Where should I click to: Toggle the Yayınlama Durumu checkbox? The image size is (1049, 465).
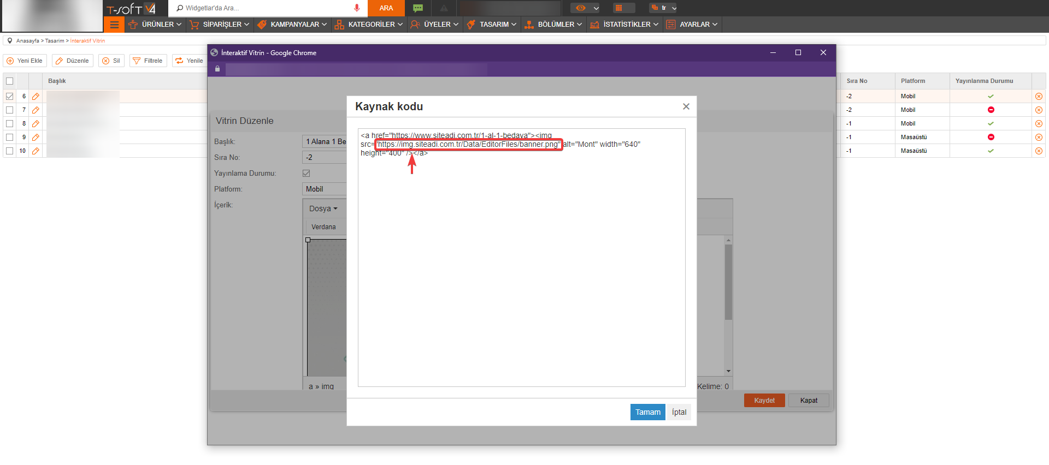(x=306, y=173)
